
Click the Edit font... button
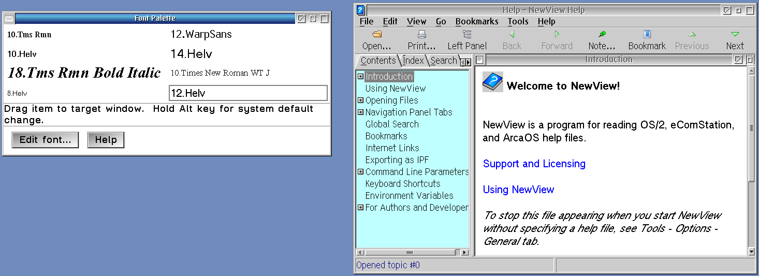(45, 140)
